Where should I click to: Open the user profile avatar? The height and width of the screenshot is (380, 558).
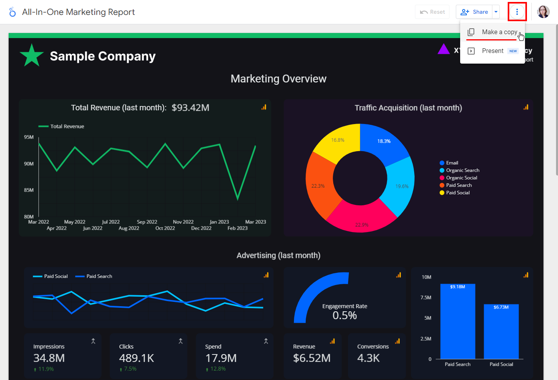point(543,12)
